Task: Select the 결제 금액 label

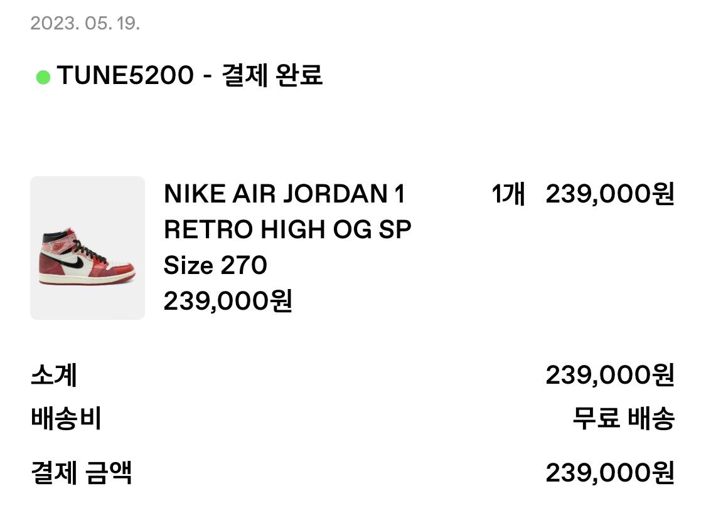Action: (x=81, y=472)
